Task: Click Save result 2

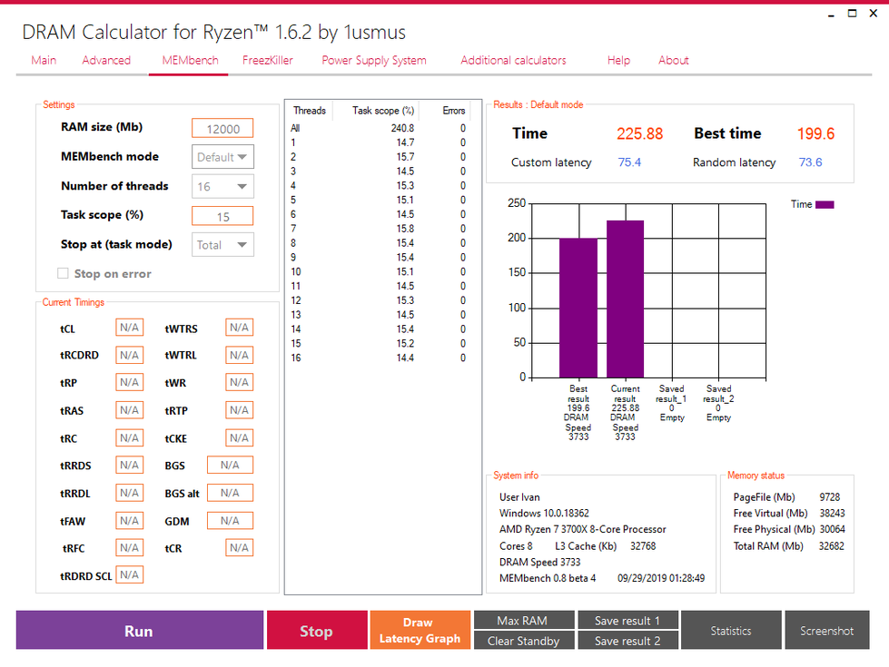Action: (627, 641)
